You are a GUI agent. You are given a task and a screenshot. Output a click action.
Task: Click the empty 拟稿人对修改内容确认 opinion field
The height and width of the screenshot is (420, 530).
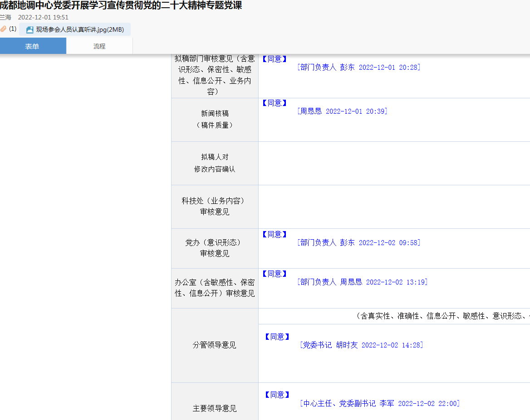(394, 163)
